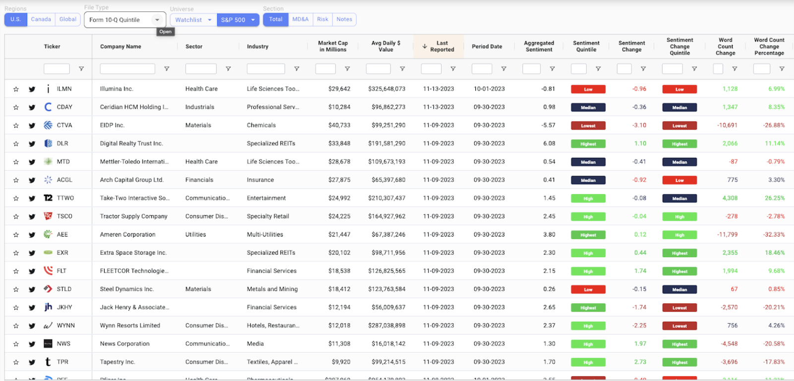Click the Ticker column filter icon

[81, 69]
